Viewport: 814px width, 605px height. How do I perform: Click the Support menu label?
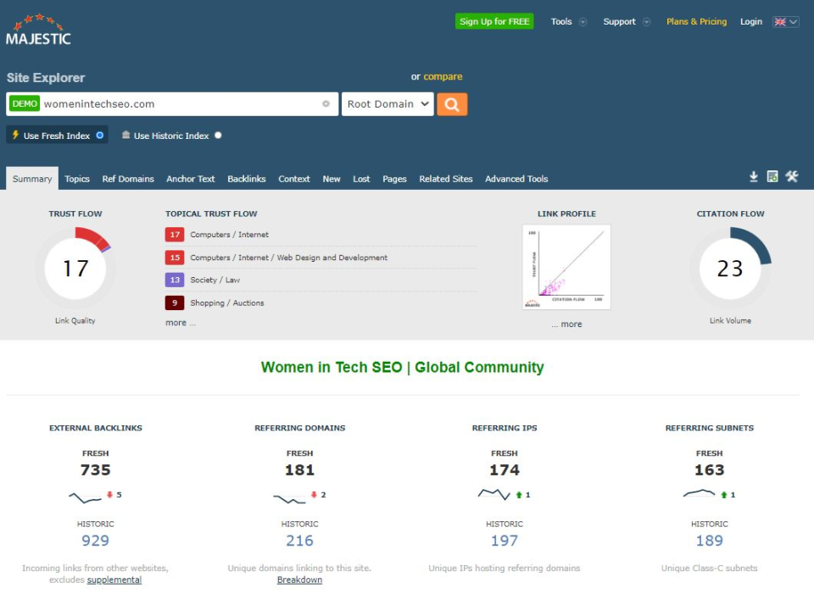[619, 21]
